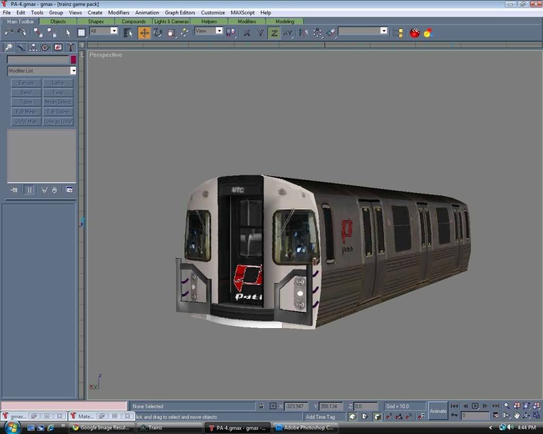Activate the Select and Move tool
543x434 pixels.
(144, 33)
